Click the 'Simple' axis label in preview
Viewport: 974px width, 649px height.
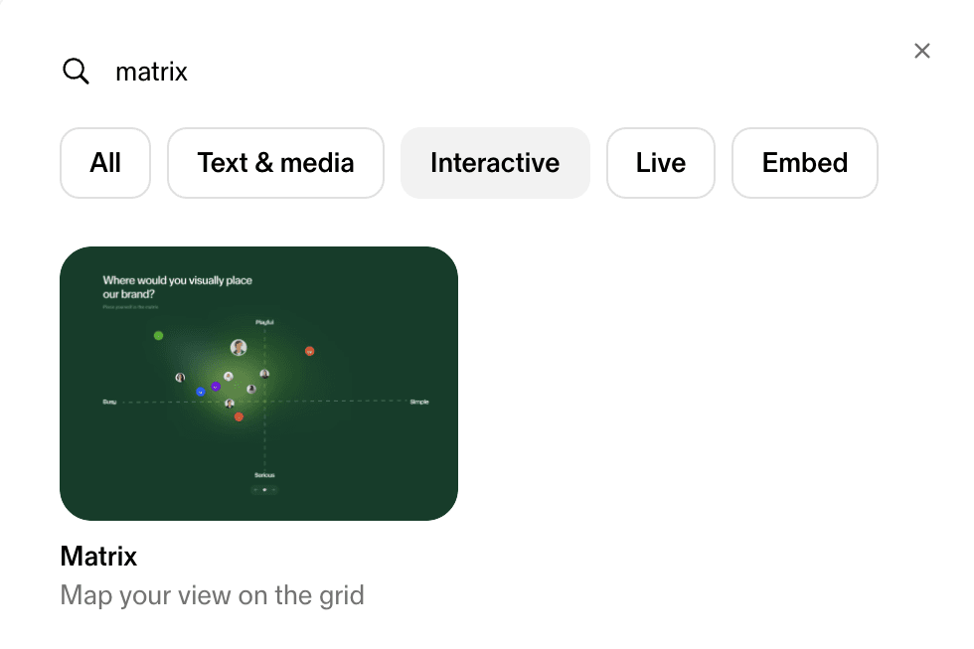click(x=419, y=402)
